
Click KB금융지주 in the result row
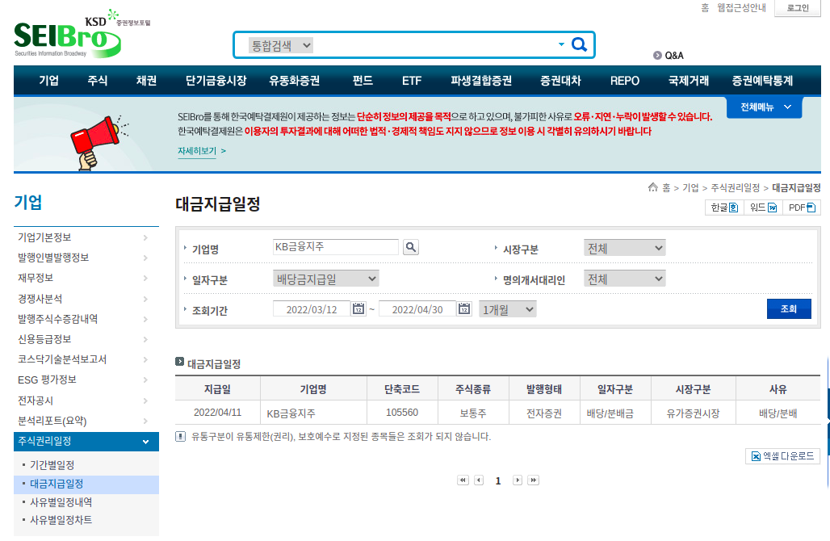coord(291,413)
